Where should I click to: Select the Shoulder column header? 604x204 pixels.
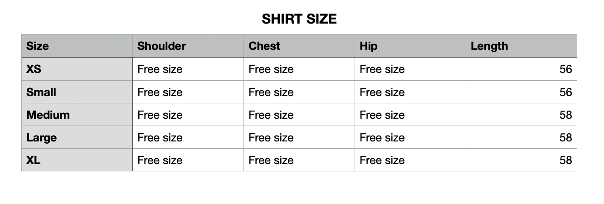coord(161,46)
